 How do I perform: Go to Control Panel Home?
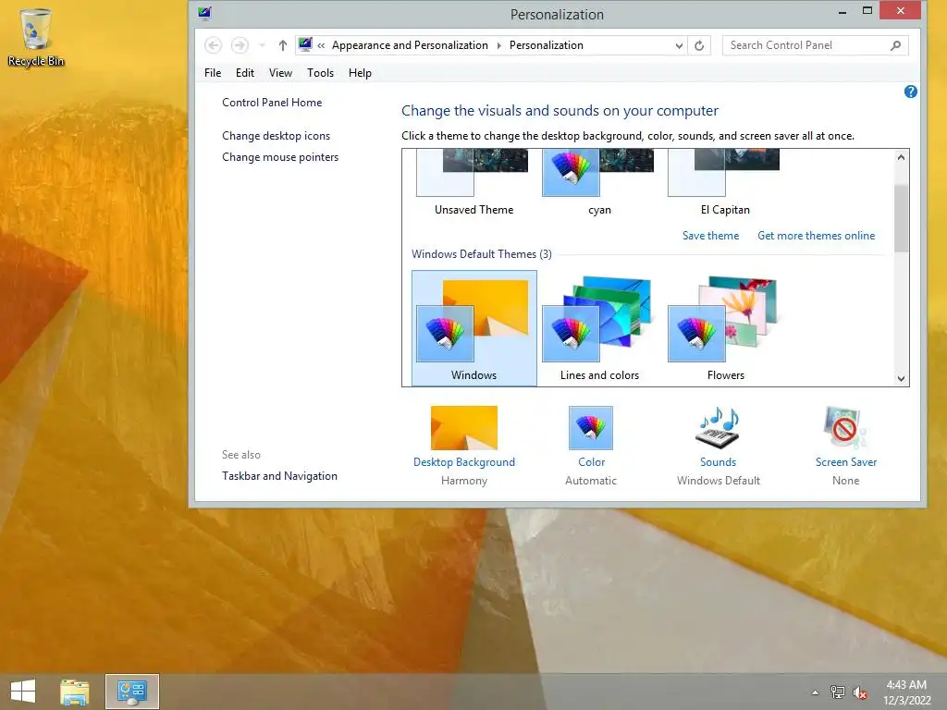pyautogui.click(x=272, y=103)
